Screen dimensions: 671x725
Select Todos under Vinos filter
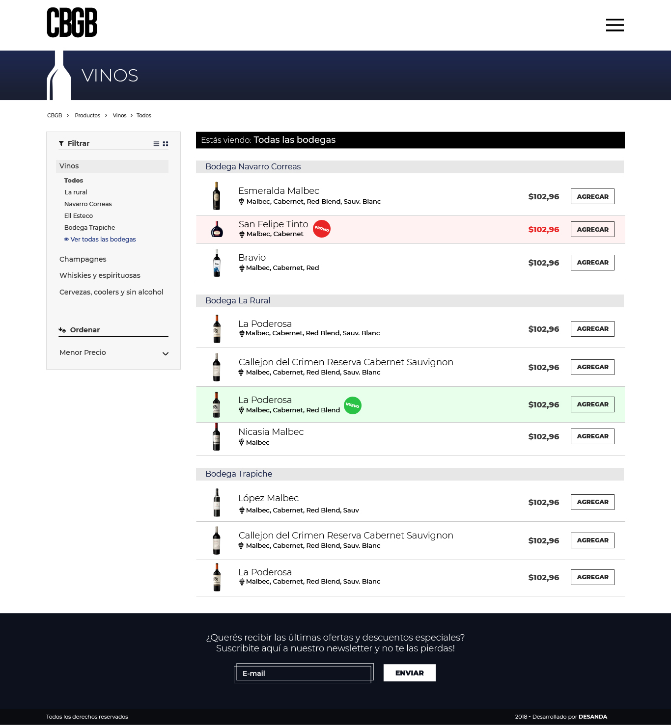(x=74, y=181)
